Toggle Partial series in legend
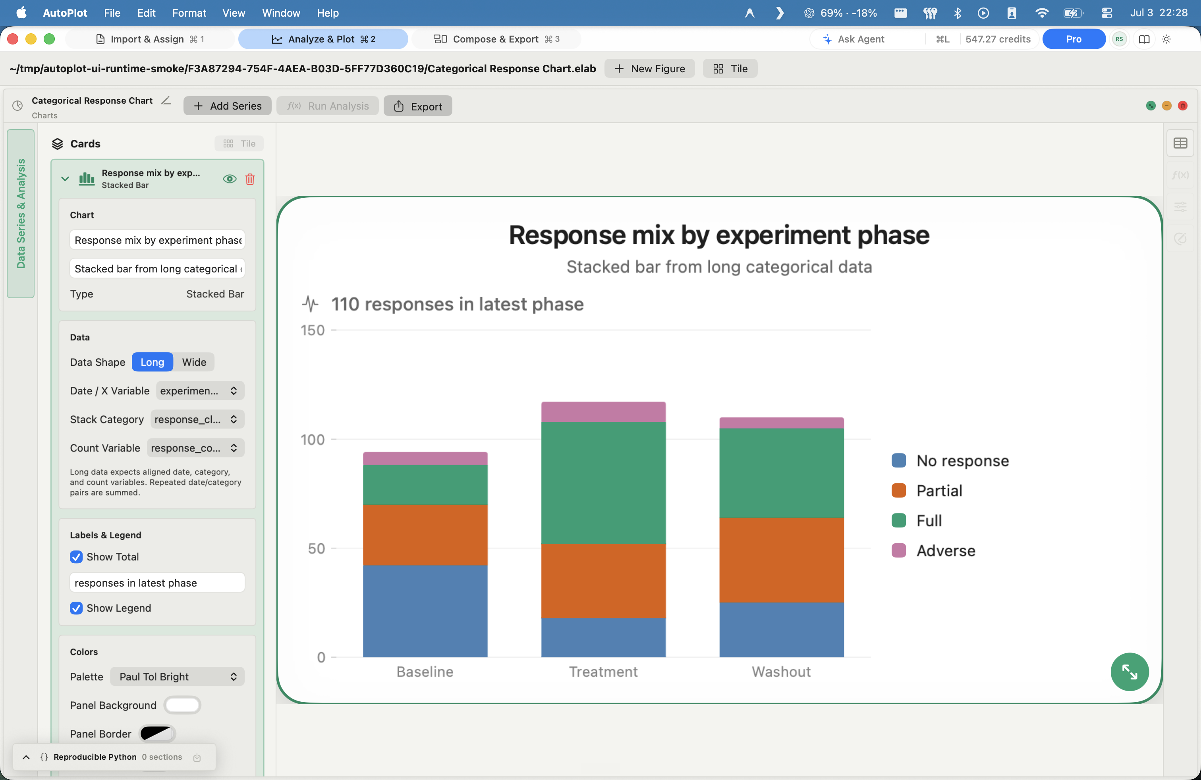The height and width of the screenshot is (780, 1201). 927,491
